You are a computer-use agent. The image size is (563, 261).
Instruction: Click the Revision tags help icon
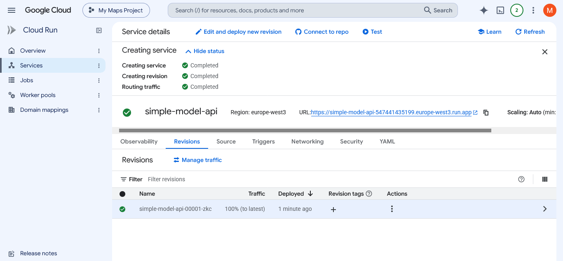point(369,194)
